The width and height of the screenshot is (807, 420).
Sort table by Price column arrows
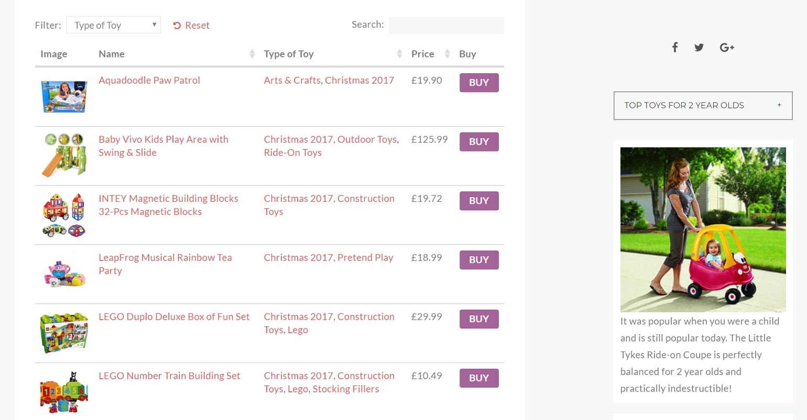pos(447,54)
